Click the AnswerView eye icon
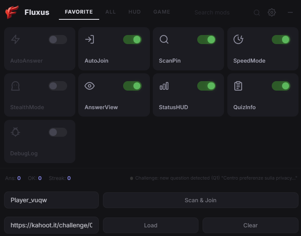Viewport: 301px width, 236px height. pyautogui.click(x=90, y=86)
